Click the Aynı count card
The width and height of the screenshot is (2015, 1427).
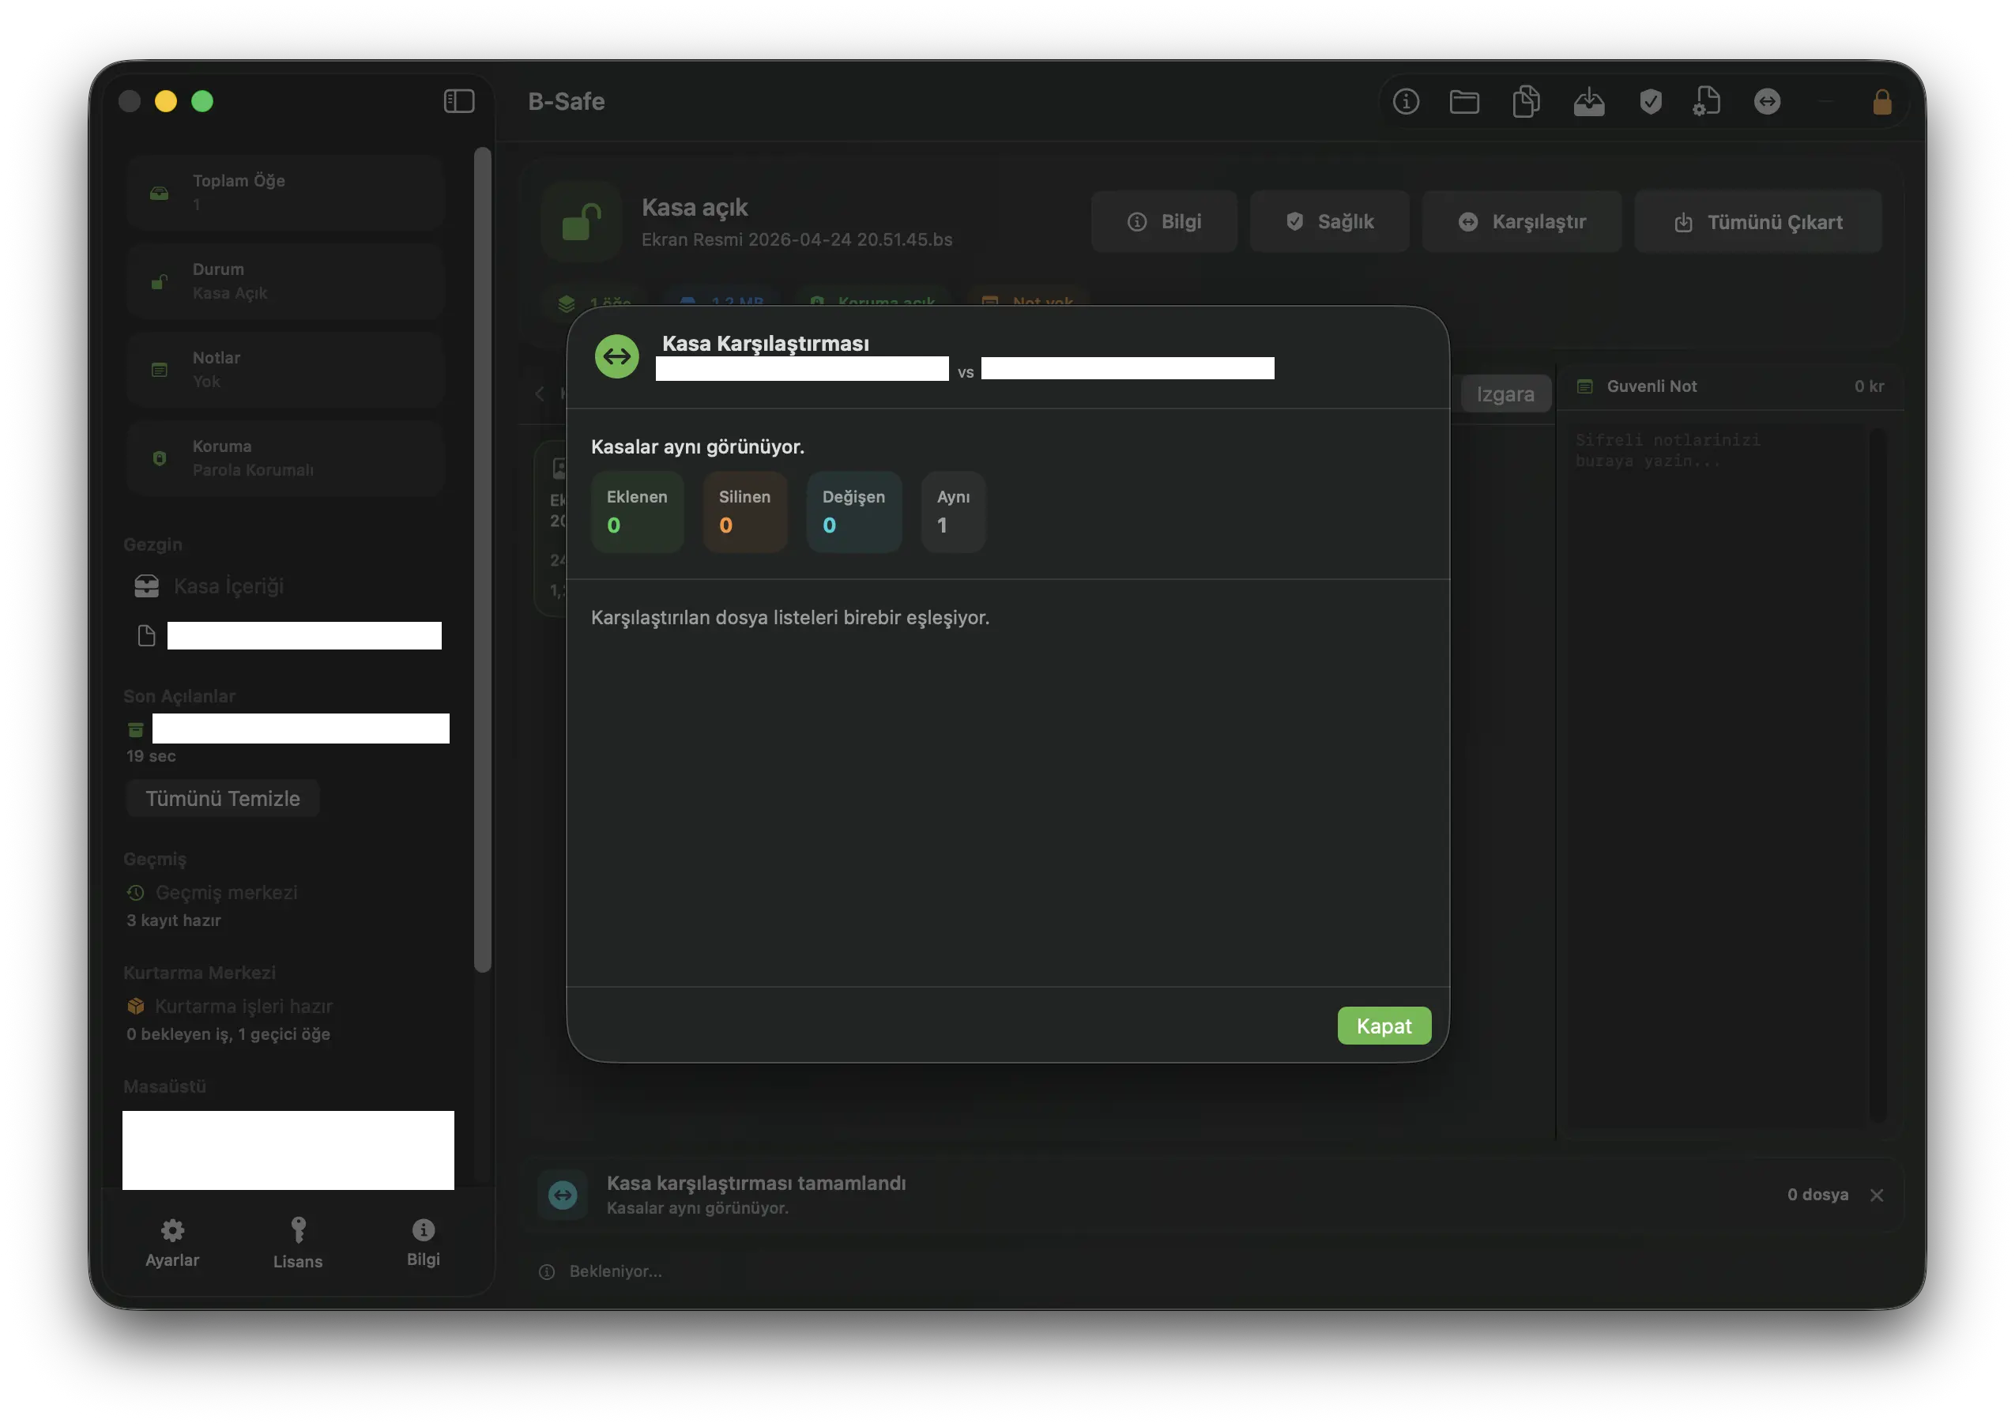tap(954, 512)
